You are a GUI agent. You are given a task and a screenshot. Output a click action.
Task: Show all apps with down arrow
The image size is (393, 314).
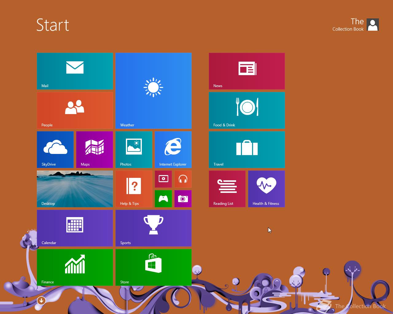click(x=41, y=301)
